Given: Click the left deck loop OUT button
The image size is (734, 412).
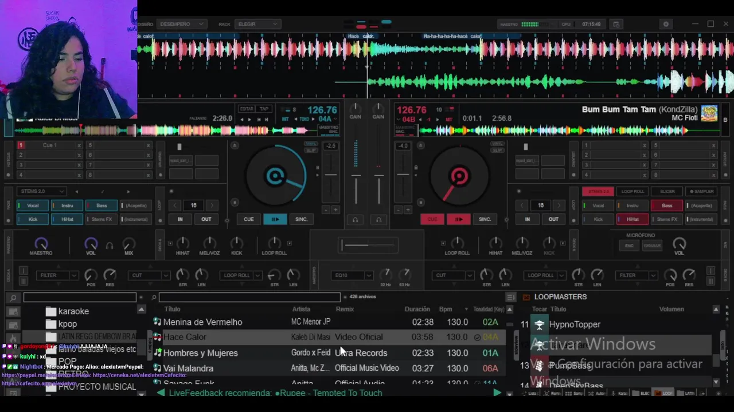Looking at the screenshot, I should point(206,219).
